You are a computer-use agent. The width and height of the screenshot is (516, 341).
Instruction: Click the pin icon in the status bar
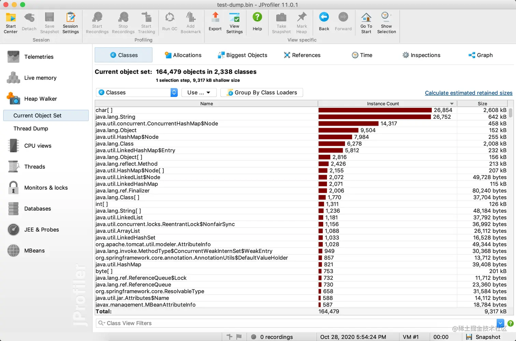coord(230,337)
